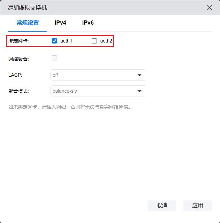
Task: Click the 聚合模式 label text
Action: coord(19,91)
